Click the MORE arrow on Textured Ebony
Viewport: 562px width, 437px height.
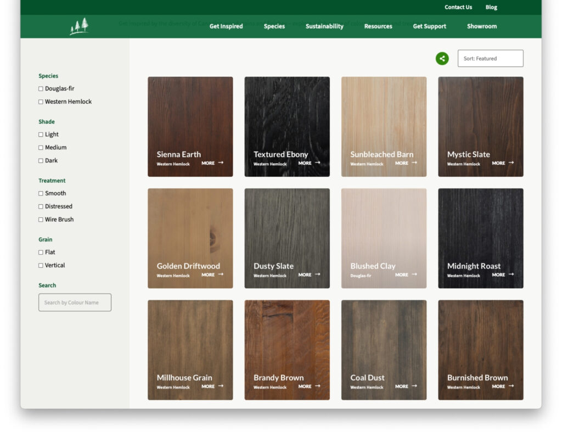(x=309, y=163)
